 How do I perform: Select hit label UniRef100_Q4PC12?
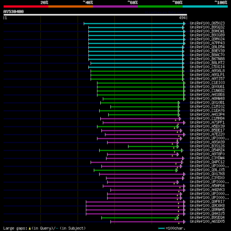click(x=207, y=162)
